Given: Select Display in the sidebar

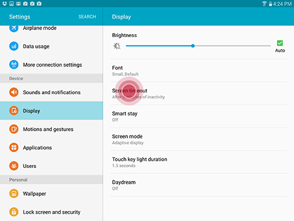Looking at the screenshot, I should coord(51,111).
